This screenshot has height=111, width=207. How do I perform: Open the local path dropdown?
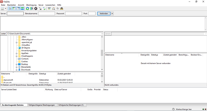click(102, 34)
